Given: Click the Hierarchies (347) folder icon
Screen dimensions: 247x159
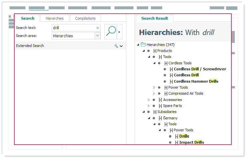Looking at the screenshot, I should [x=143, y=45].
